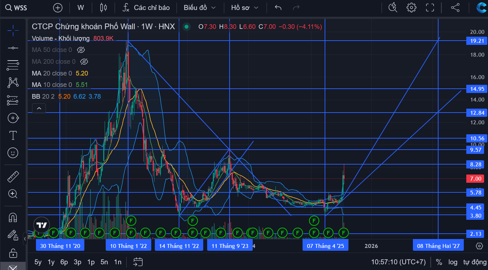Viewport: 488px width, 270px height.
Task: Select the Text annotation tool
Action: pos(13,135)
